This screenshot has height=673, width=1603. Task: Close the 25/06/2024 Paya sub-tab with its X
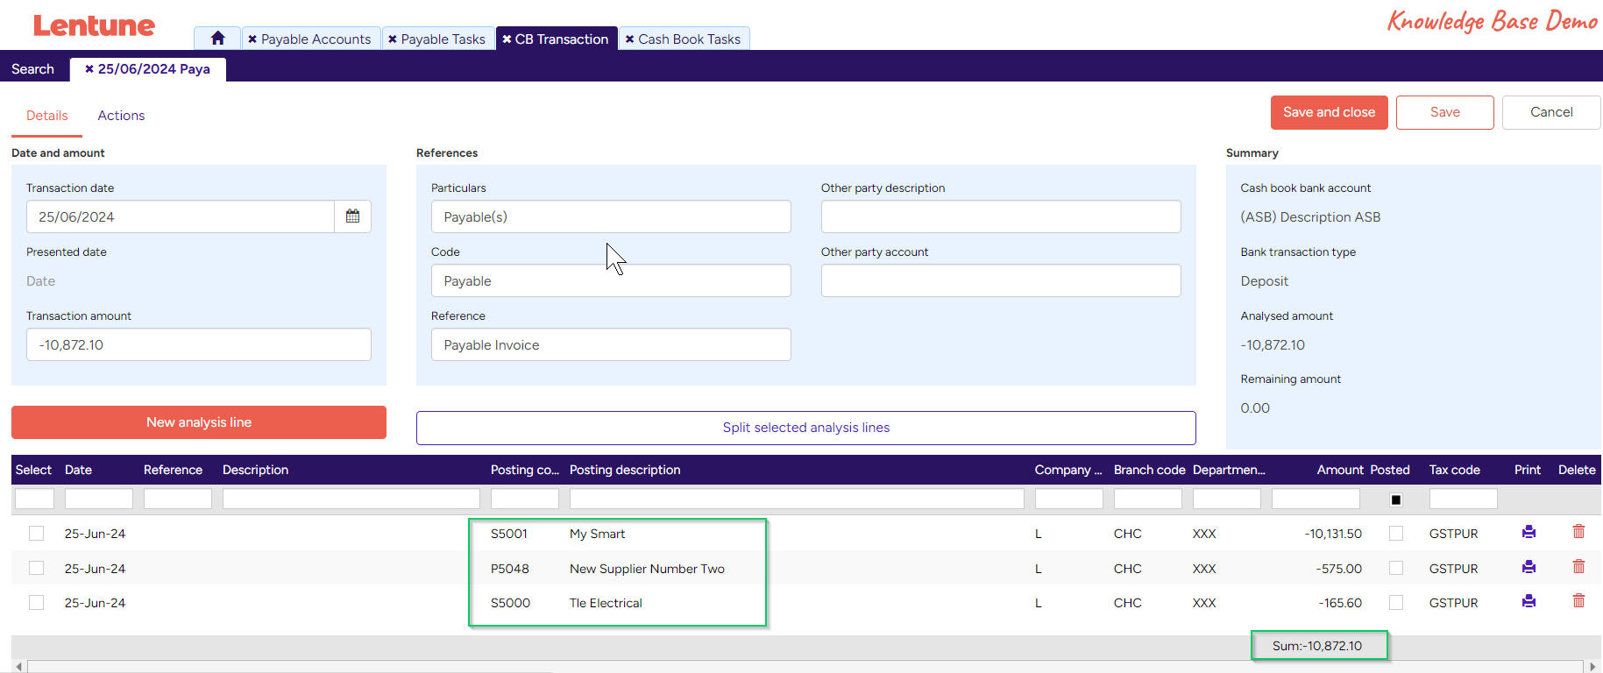(89, 69)
